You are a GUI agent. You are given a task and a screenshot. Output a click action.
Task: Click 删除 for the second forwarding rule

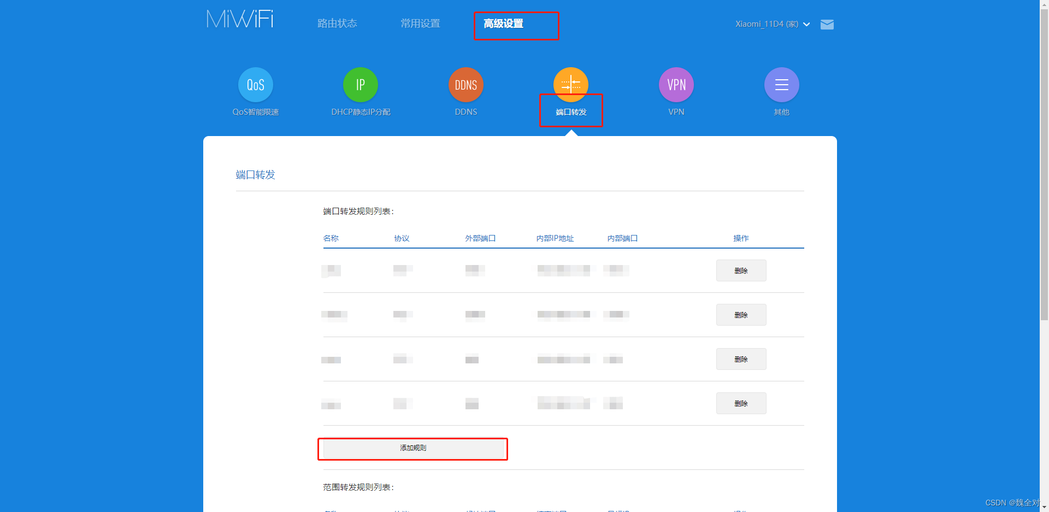(741, 315)
